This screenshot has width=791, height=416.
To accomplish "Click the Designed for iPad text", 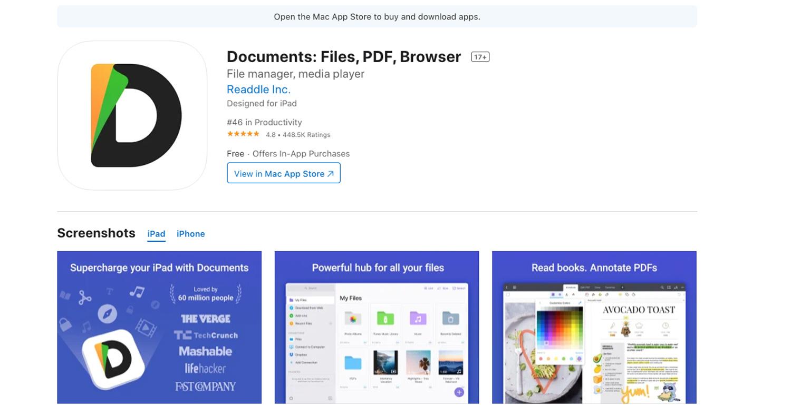I will pos(262,104).
